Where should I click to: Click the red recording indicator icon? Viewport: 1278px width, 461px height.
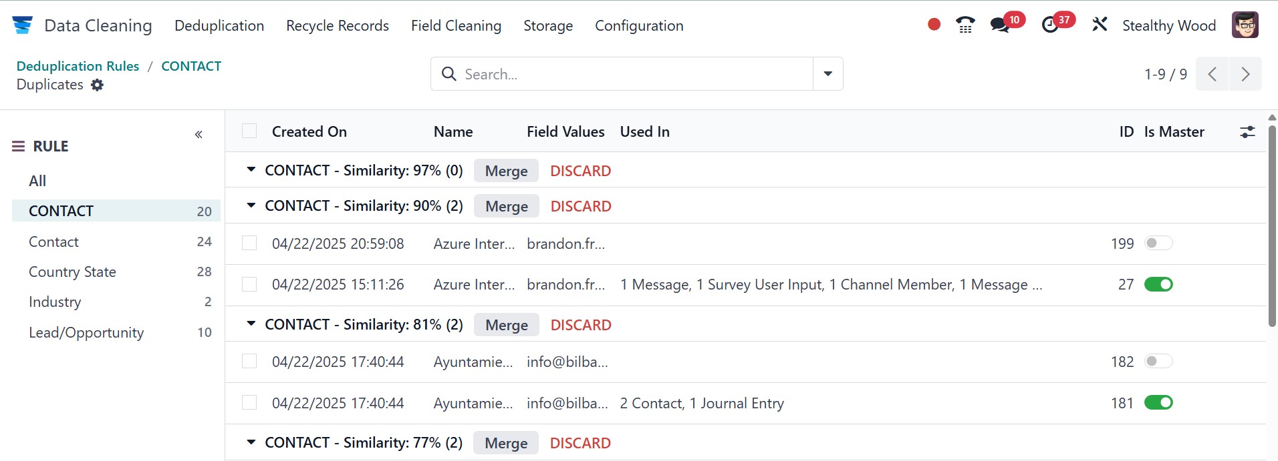(x=934, y=25)
